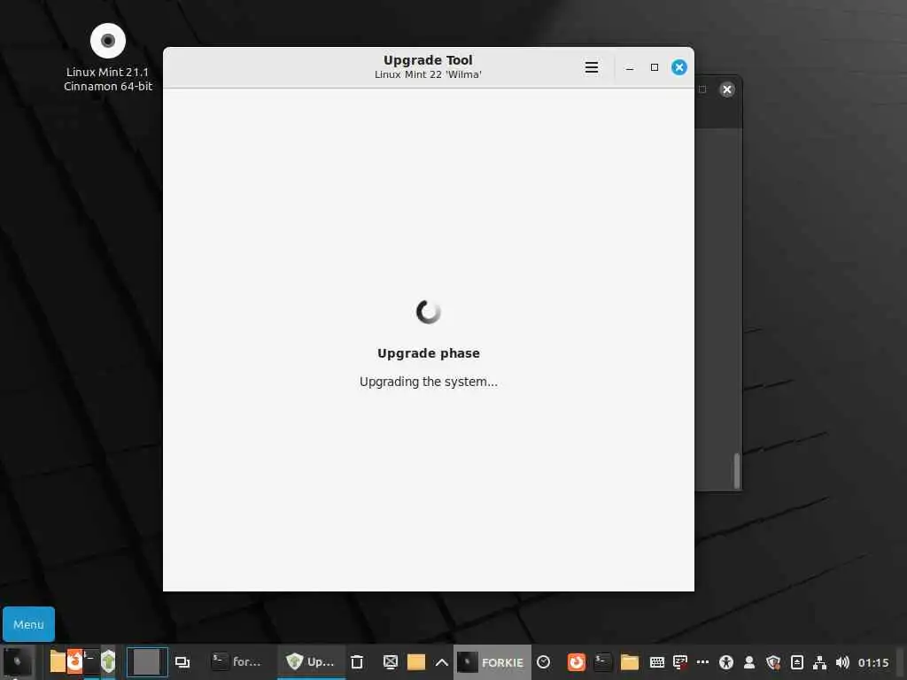Click the monitor tray icon beside the keyboard icon
This screenshot has width=907, height=680.
tap(680, 662)
